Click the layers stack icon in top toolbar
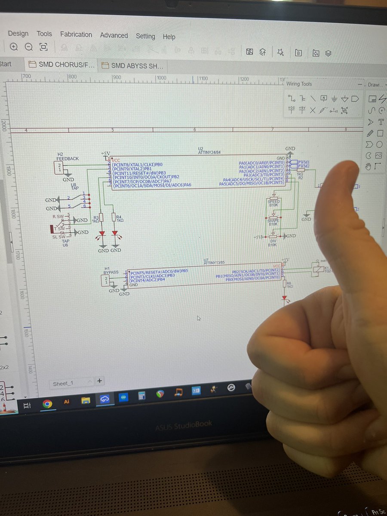Image resolution: width=387 pixels, height=516 pixels. click(x=329, y=53)
